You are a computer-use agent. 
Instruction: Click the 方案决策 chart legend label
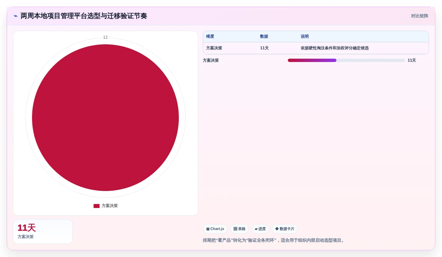pos(110,206)
